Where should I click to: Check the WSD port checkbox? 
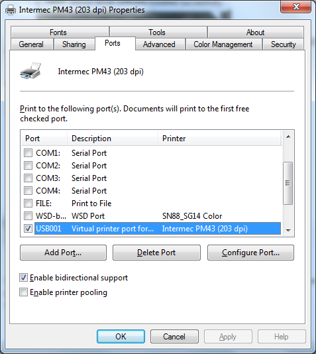28,216
